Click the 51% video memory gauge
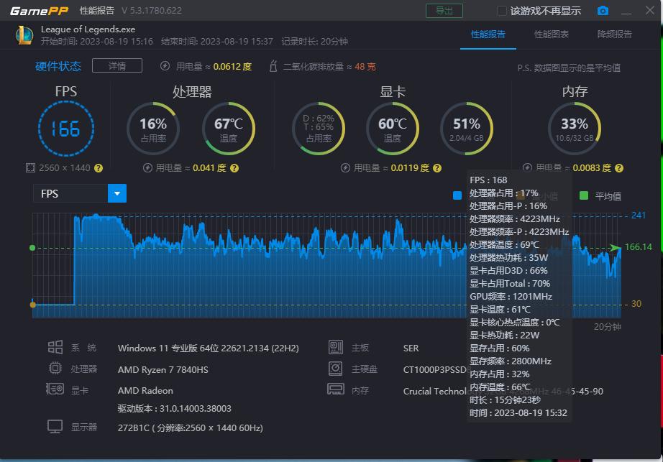The image size is (663, 462). point(467,129)
